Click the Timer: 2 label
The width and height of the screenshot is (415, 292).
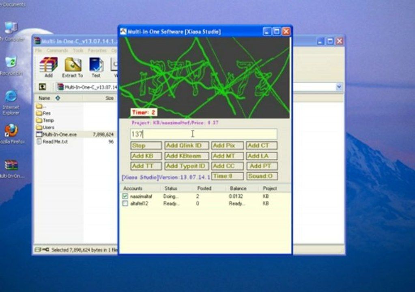click(144, 112)
